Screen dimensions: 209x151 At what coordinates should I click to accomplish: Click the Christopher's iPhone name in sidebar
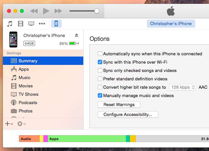(44, 36)
